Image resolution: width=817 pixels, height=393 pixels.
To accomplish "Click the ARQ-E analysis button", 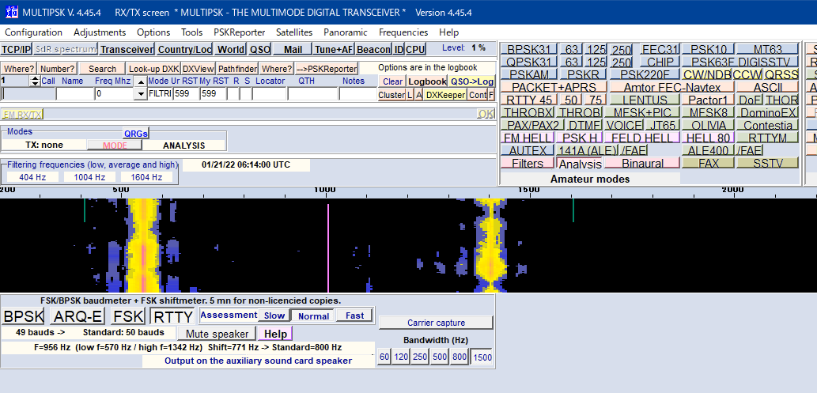I will tap(78, 316).
